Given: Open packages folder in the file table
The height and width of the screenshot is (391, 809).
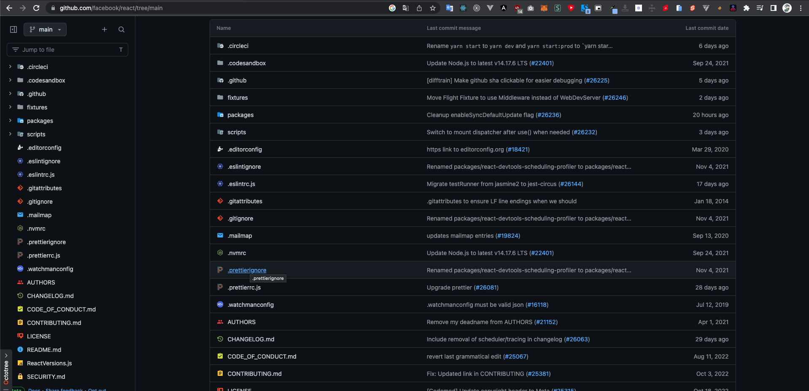Looking at the screenshot, I should pyautogui.click(x=240, y=115).
